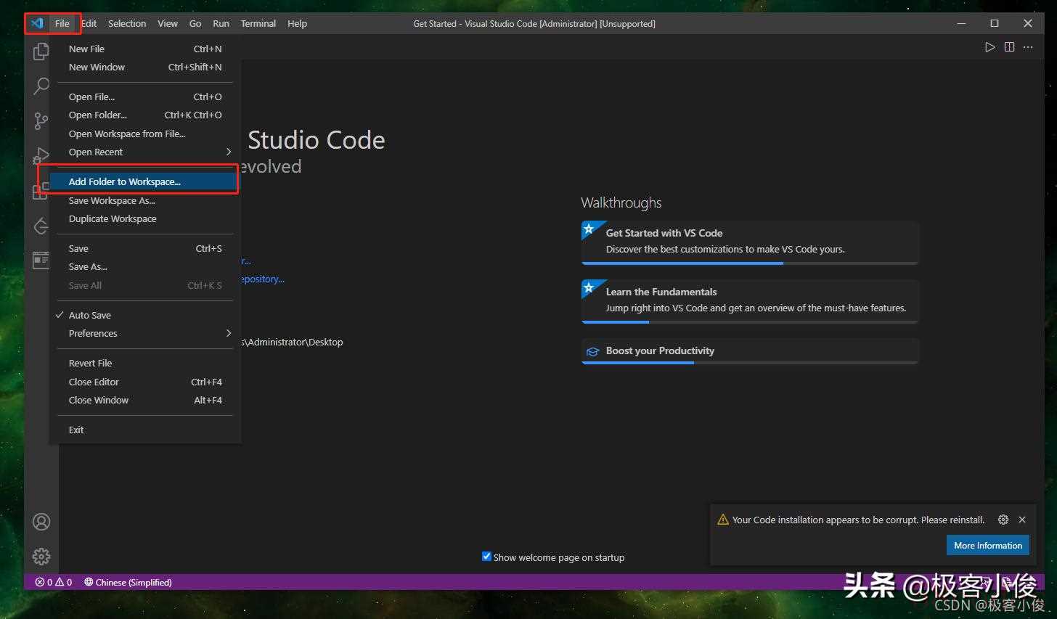This screenshot has height=619, width=1057.
Task: Open the Help menu
Action: (x=297, y=23)
